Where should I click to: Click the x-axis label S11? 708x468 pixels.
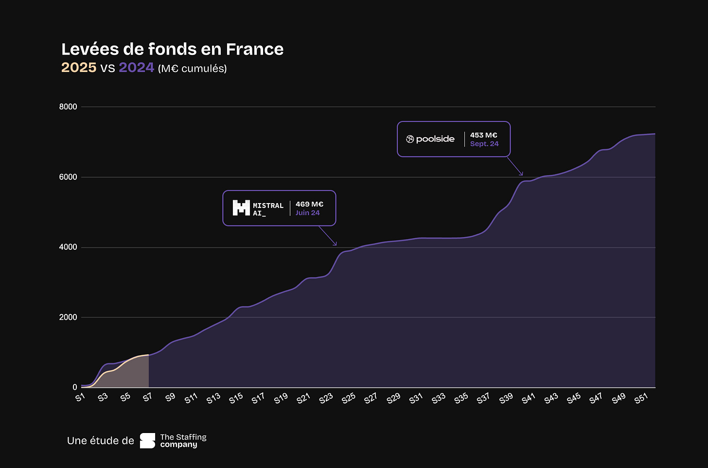pos(191,398)
